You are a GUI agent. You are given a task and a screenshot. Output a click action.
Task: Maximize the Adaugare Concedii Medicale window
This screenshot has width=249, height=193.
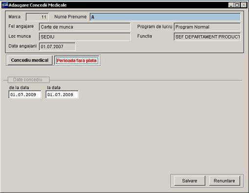237,5
